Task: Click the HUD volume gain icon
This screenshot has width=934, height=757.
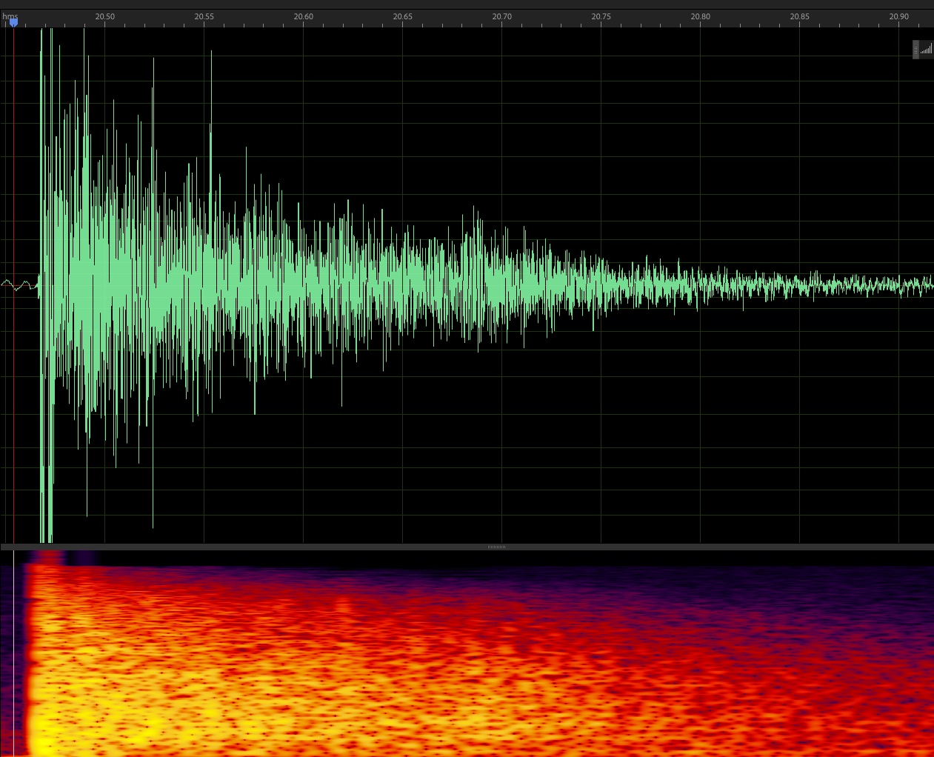Action: [927, 50]
